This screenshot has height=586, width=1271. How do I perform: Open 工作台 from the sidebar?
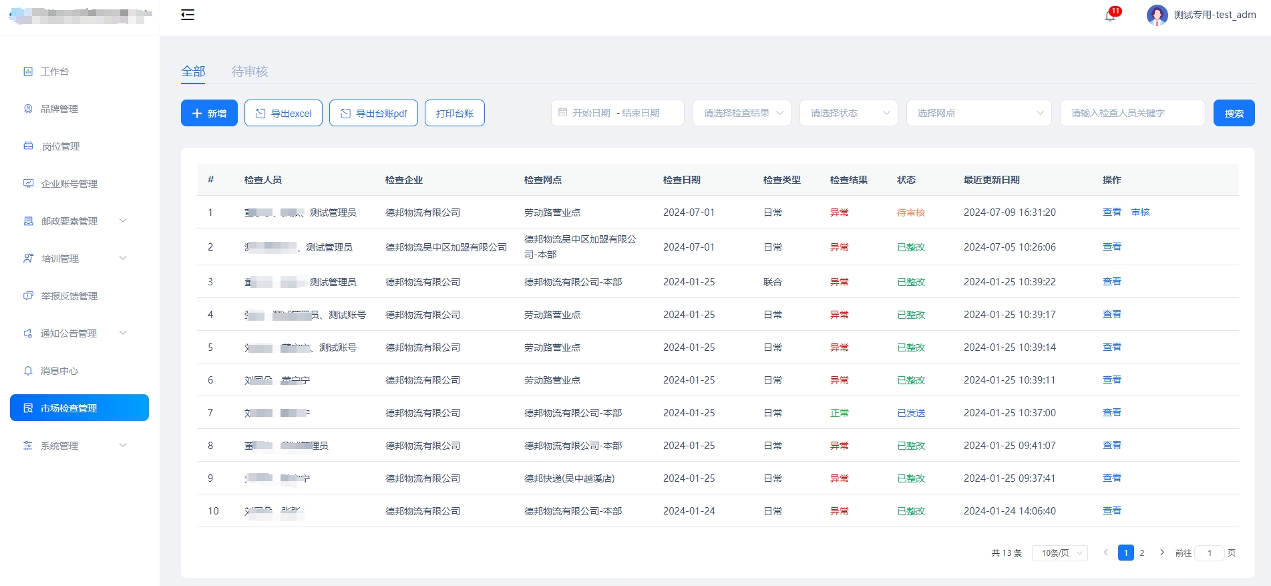(55, 71)
